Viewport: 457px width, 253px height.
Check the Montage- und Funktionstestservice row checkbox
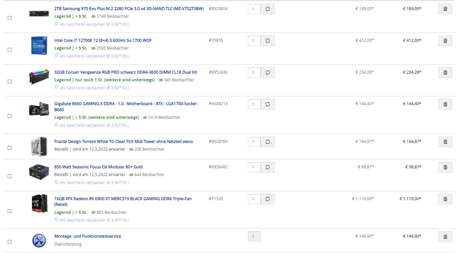(10, 242)
